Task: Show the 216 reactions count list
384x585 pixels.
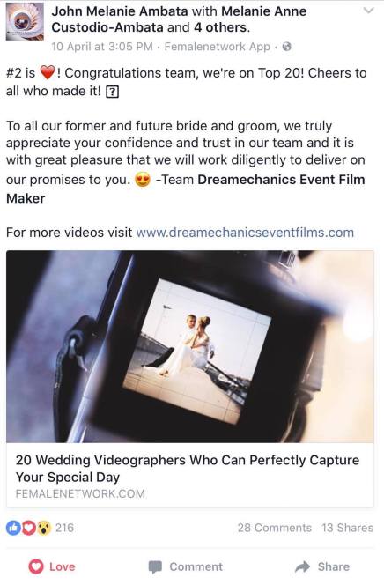Action: [x=64, y=528]
